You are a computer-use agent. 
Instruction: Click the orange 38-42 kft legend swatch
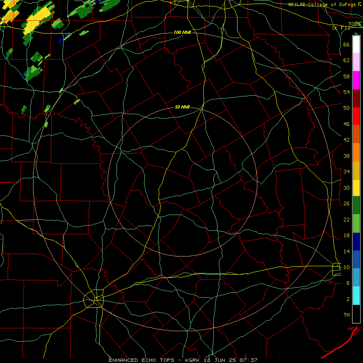coord(356,152)
